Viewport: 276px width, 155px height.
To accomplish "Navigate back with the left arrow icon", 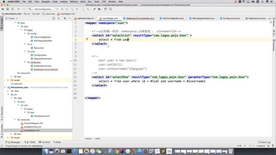I will pyautogui.click(x=19, y=9).
